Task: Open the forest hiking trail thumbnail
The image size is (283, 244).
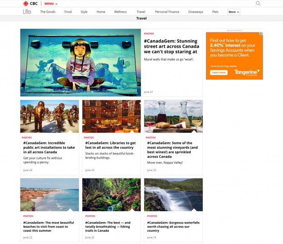Action: 111,195
